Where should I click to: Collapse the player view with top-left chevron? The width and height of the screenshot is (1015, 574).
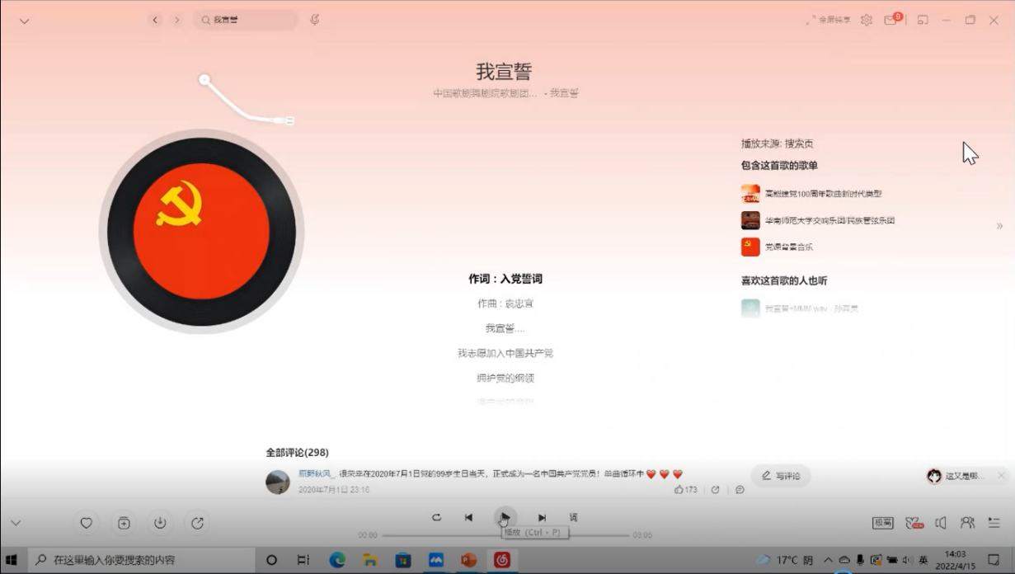coord(24,21)
